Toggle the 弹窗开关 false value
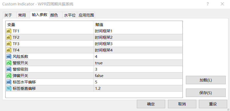 (x=138, y=76)
